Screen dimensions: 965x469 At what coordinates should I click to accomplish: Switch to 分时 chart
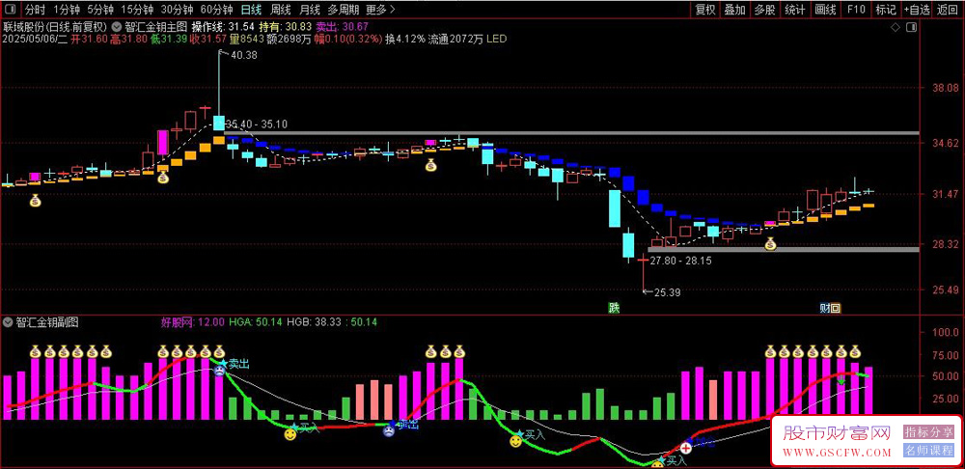pos(35,10)
